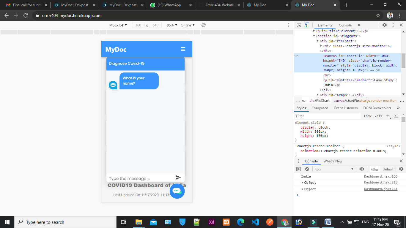The width and height of the screenshot is (406, 228).
Task: Open the Online throttling dropdown
Action: point(188,25)
